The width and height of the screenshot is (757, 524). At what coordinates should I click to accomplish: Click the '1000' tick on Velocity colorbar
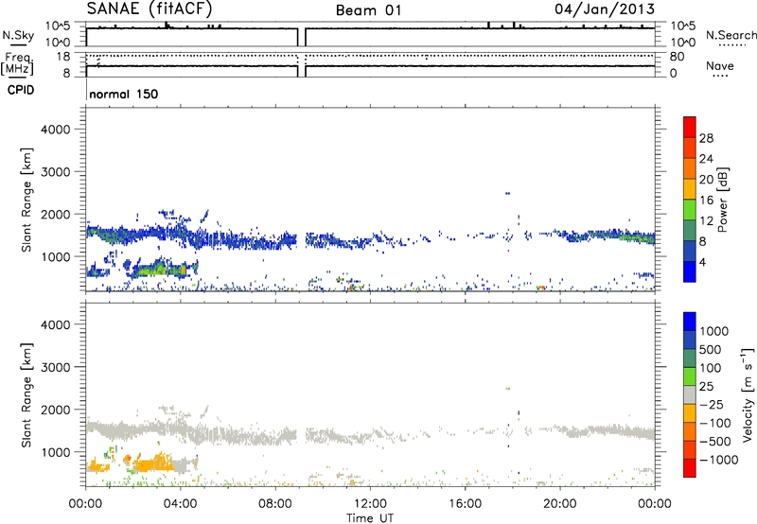(x=713, y=331)
